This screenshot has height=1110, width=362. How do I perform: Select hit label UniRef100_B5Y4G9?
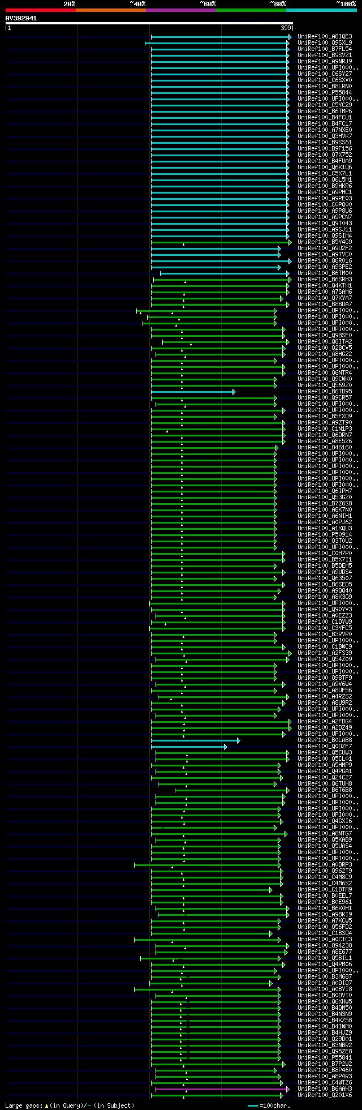pos(325,242)
